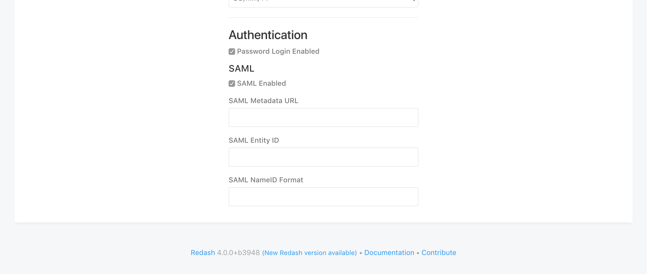Click the SAML section heading
The image size is (647, 274).
[x=241, y=69]
